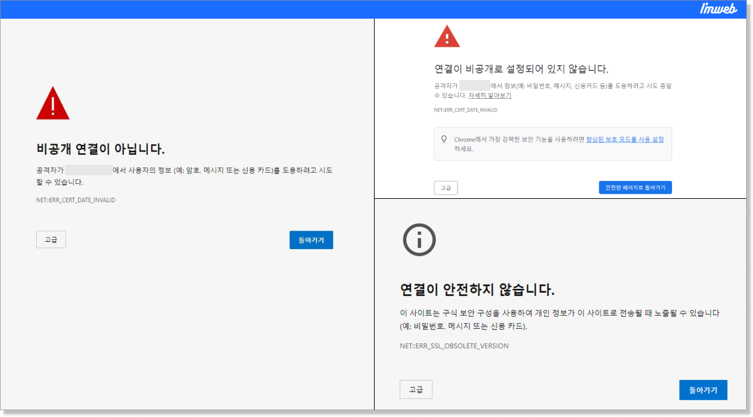Click the heading 연결이 비공개로 설정되어 있지 않습니다.
The height and width of the screenshot is (417, 753).
coord(521,69)
